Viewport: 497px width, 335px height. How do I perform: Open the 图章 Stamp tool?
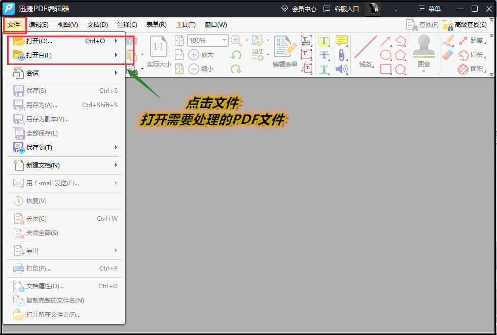(x=424, y=51)
